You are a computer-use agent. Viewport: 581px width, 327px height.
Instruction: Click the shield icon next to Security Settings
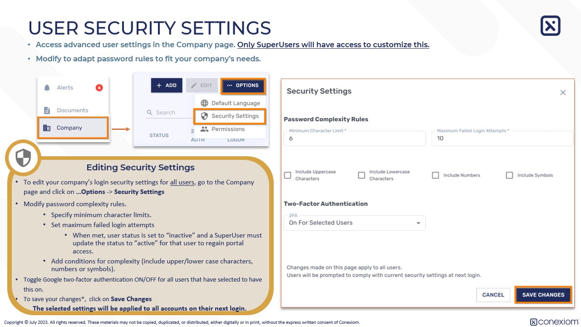(x=205, y=116)
